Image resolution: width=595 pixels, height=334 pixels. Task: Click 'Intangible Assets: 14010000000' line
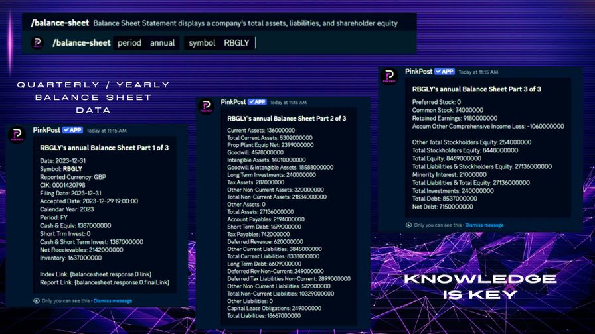coord(266,160)
